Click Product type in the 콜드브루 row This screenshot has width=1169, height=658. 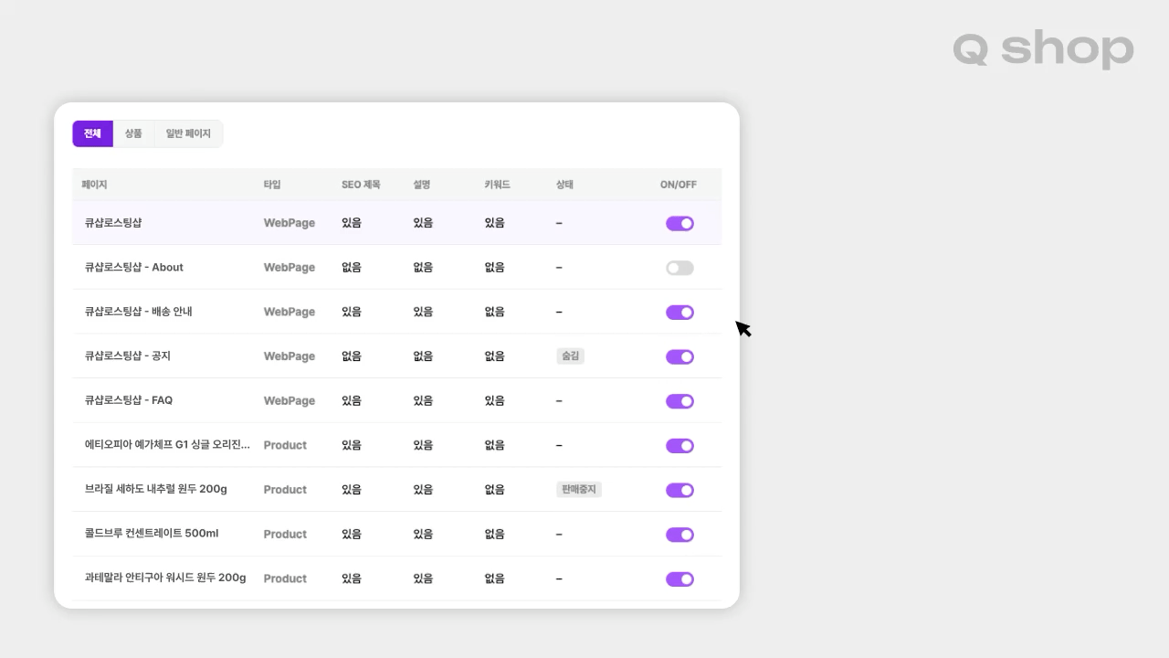(285, 535)
